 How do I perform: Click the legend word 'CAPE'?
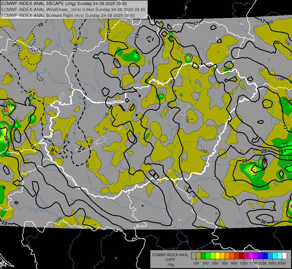(x=170, y=260)
